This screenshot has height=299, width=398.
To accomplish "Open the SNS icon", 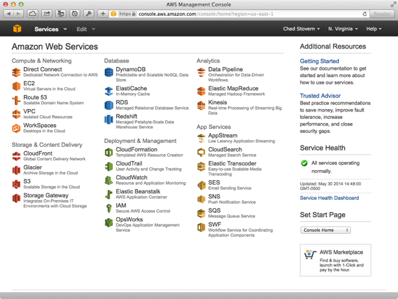I will 201,199.
